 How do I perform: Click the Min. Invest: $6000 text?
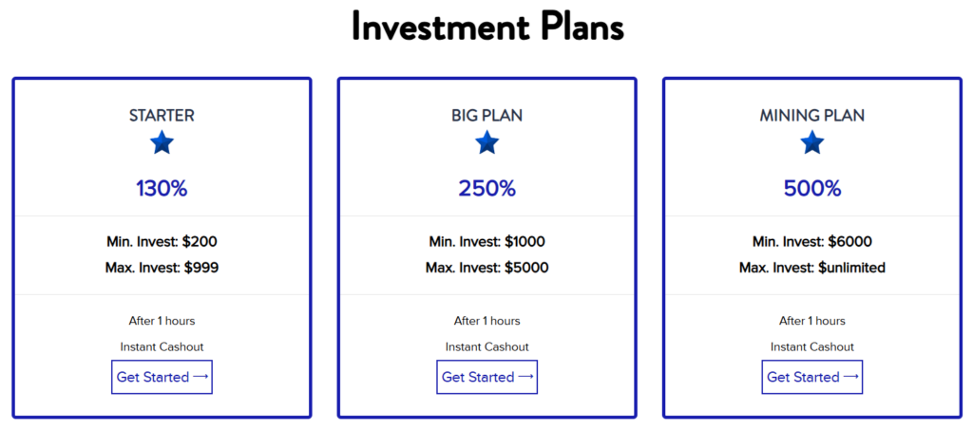[811, 242]
